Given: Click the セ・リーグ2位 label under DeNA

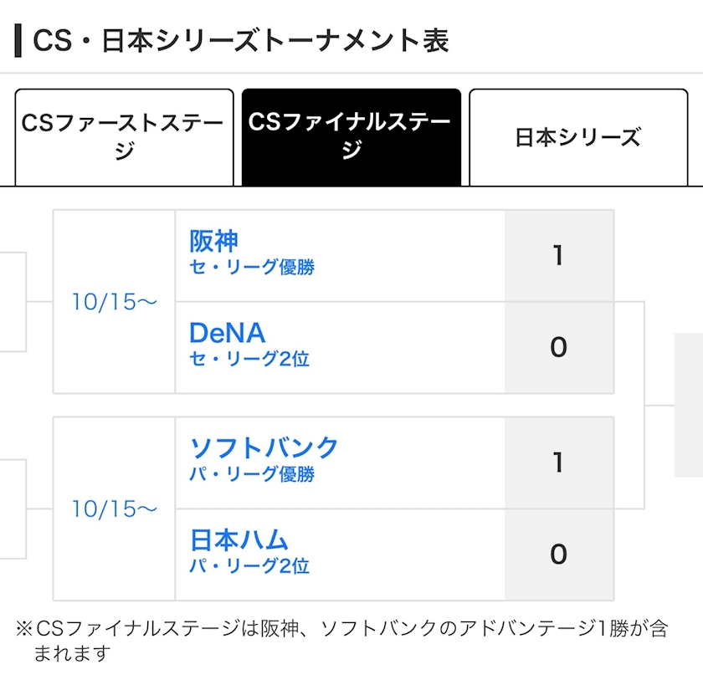Looking at the screenshot, I should [249, 359].
